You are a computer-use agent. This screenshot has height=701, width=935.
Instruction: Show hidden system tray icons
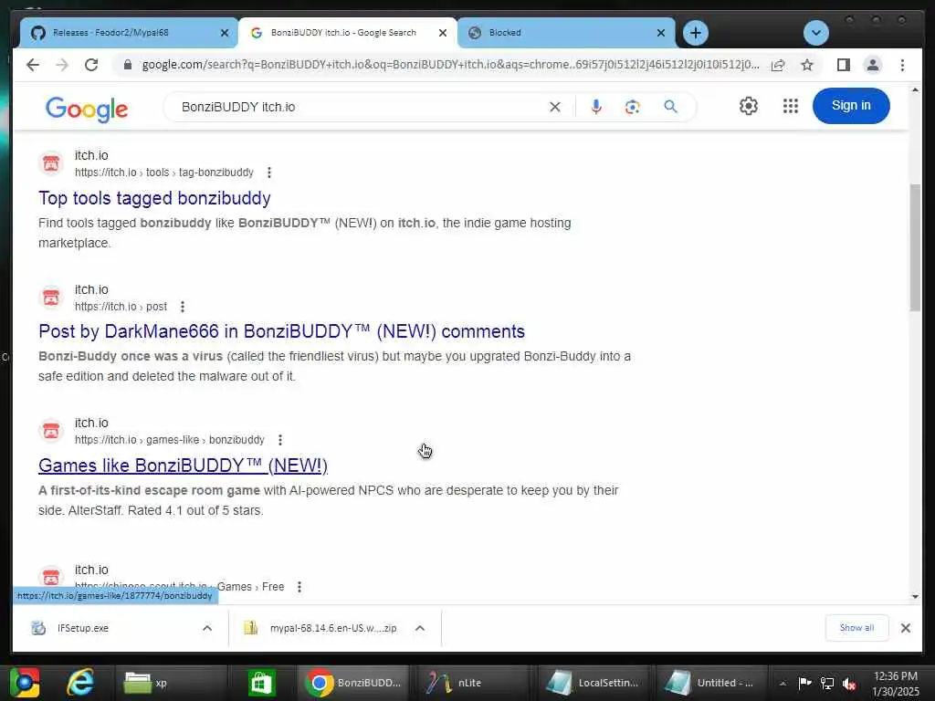[x=783, y=683]
